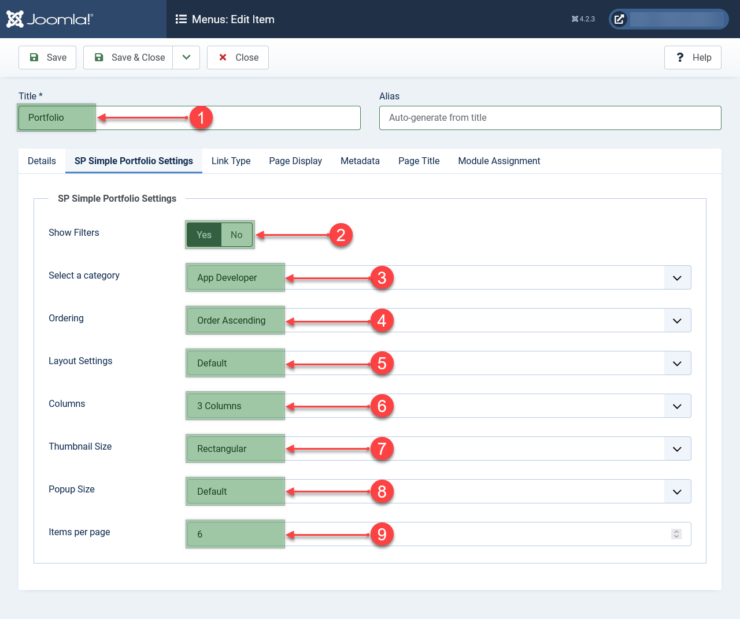Viewport: 740px width, 619px height.
Task: Open the Save & Close dropdown arrow
Action: click(x=186, y=57)
